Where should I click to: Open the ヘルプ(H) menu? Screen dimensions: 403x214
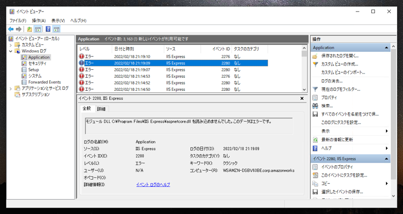pyautogui.click(x=78, y=21)
